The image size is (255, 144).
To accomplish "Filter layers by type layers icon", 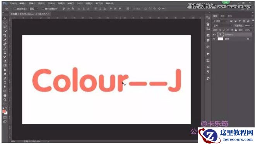I will click(240, 21).
